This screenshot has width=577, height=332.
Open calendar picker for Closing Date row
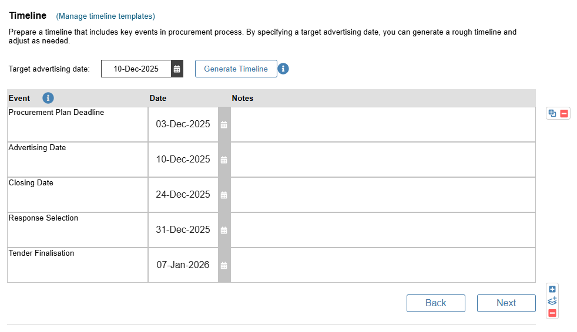224,195
